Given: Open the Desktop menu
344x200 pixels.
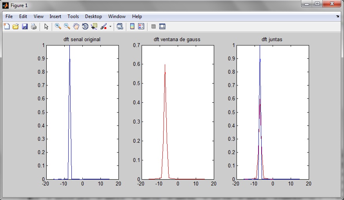Looking at the screenshot, I should 93,16.
